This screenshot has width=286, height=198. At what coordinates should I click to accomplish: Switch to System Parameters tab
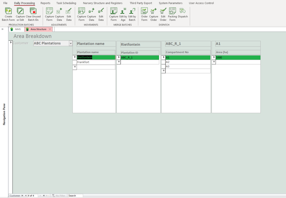click(170, 3)
